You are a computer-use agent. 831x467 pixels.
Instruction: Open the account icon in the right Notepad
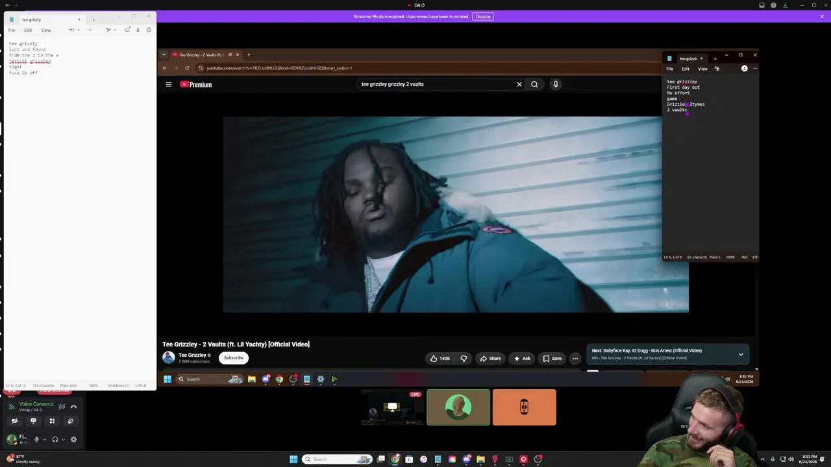745,69
